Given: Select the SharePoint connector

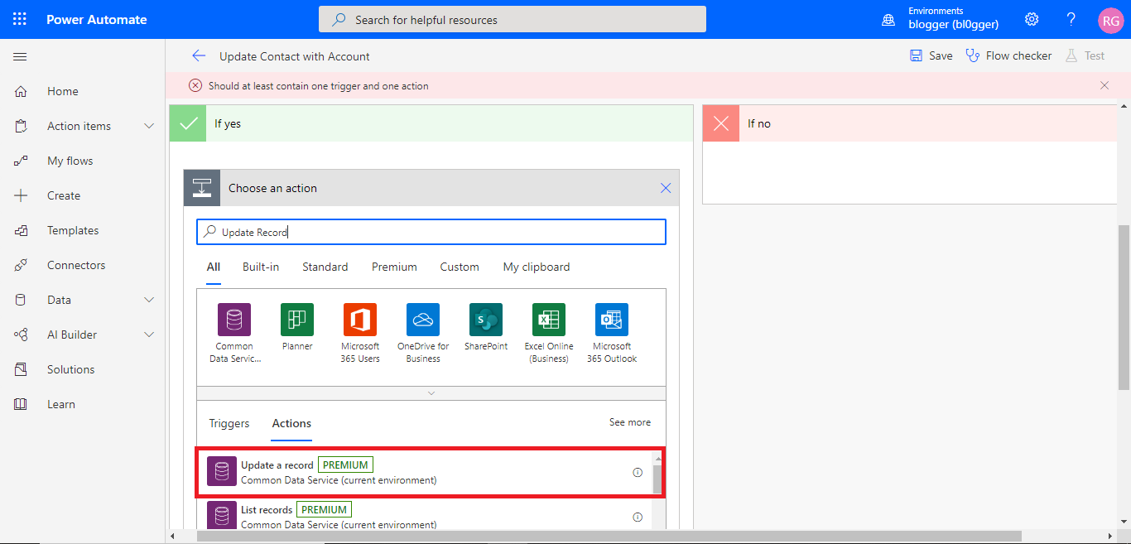Looking at the screenshot, I should coord(486,328).
